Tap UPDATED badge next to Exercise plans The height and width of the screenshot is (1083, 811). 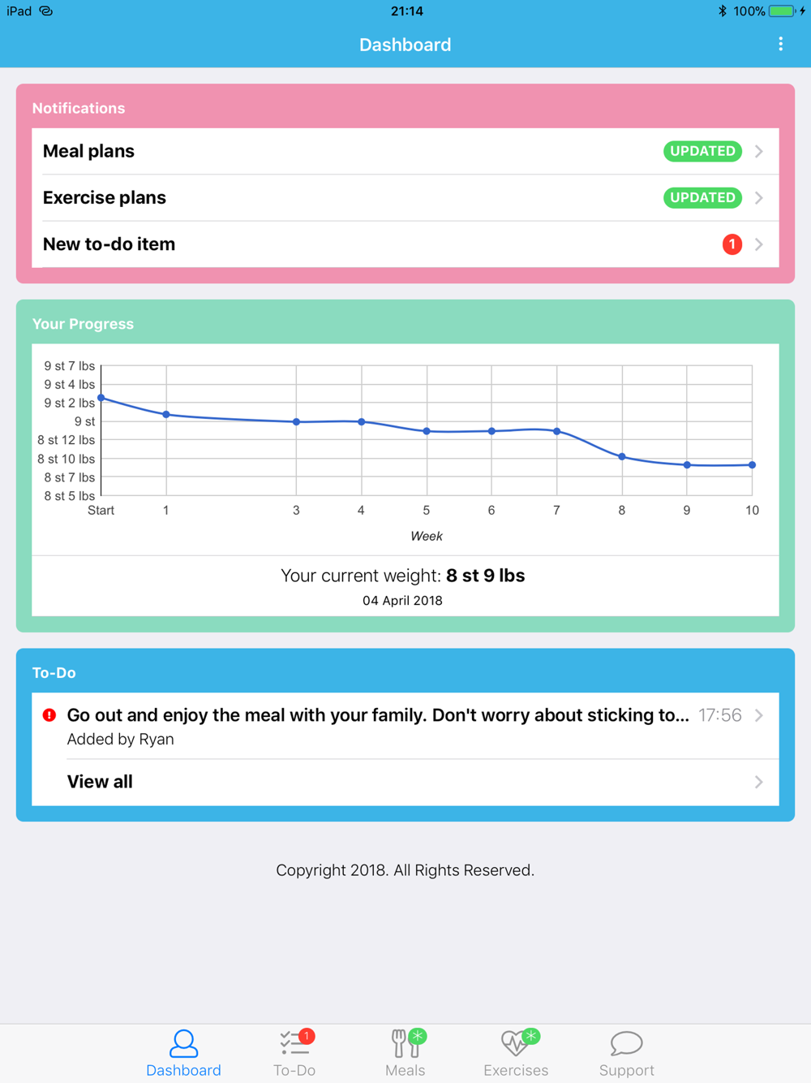pyautogui.click(x=702, y=198)
